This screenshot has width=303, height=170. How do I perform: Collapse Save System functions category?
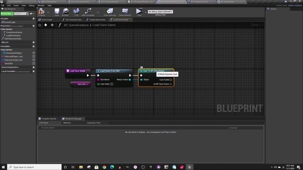click(1, 29)
